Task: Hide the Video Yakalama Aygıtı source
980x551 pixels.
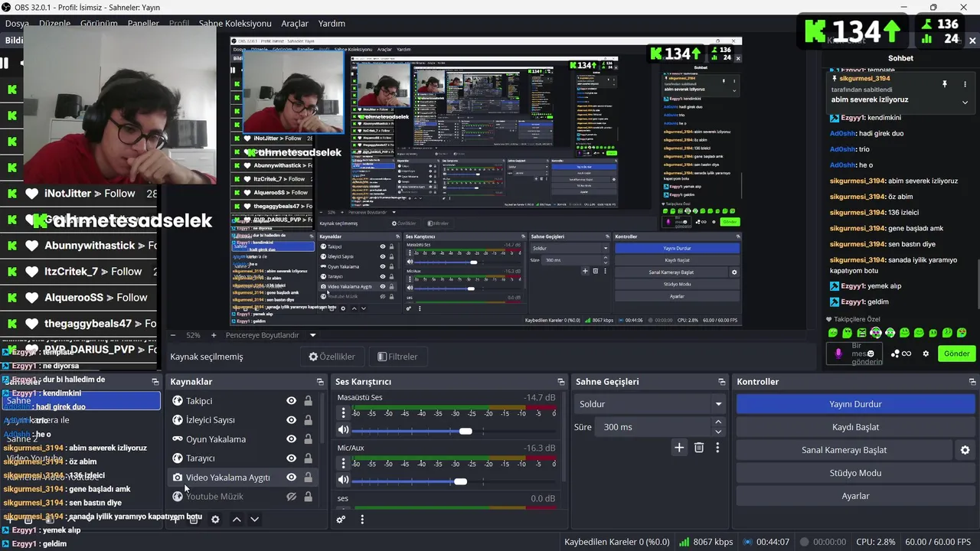Action: pos(291,478)
